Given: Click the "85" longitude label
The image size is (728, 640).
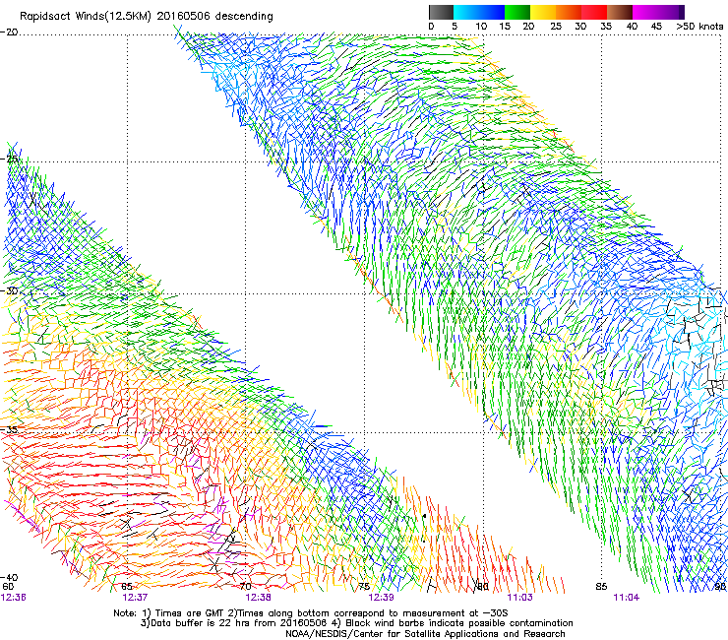Looking at the screenshot, I should click(601, 587).
